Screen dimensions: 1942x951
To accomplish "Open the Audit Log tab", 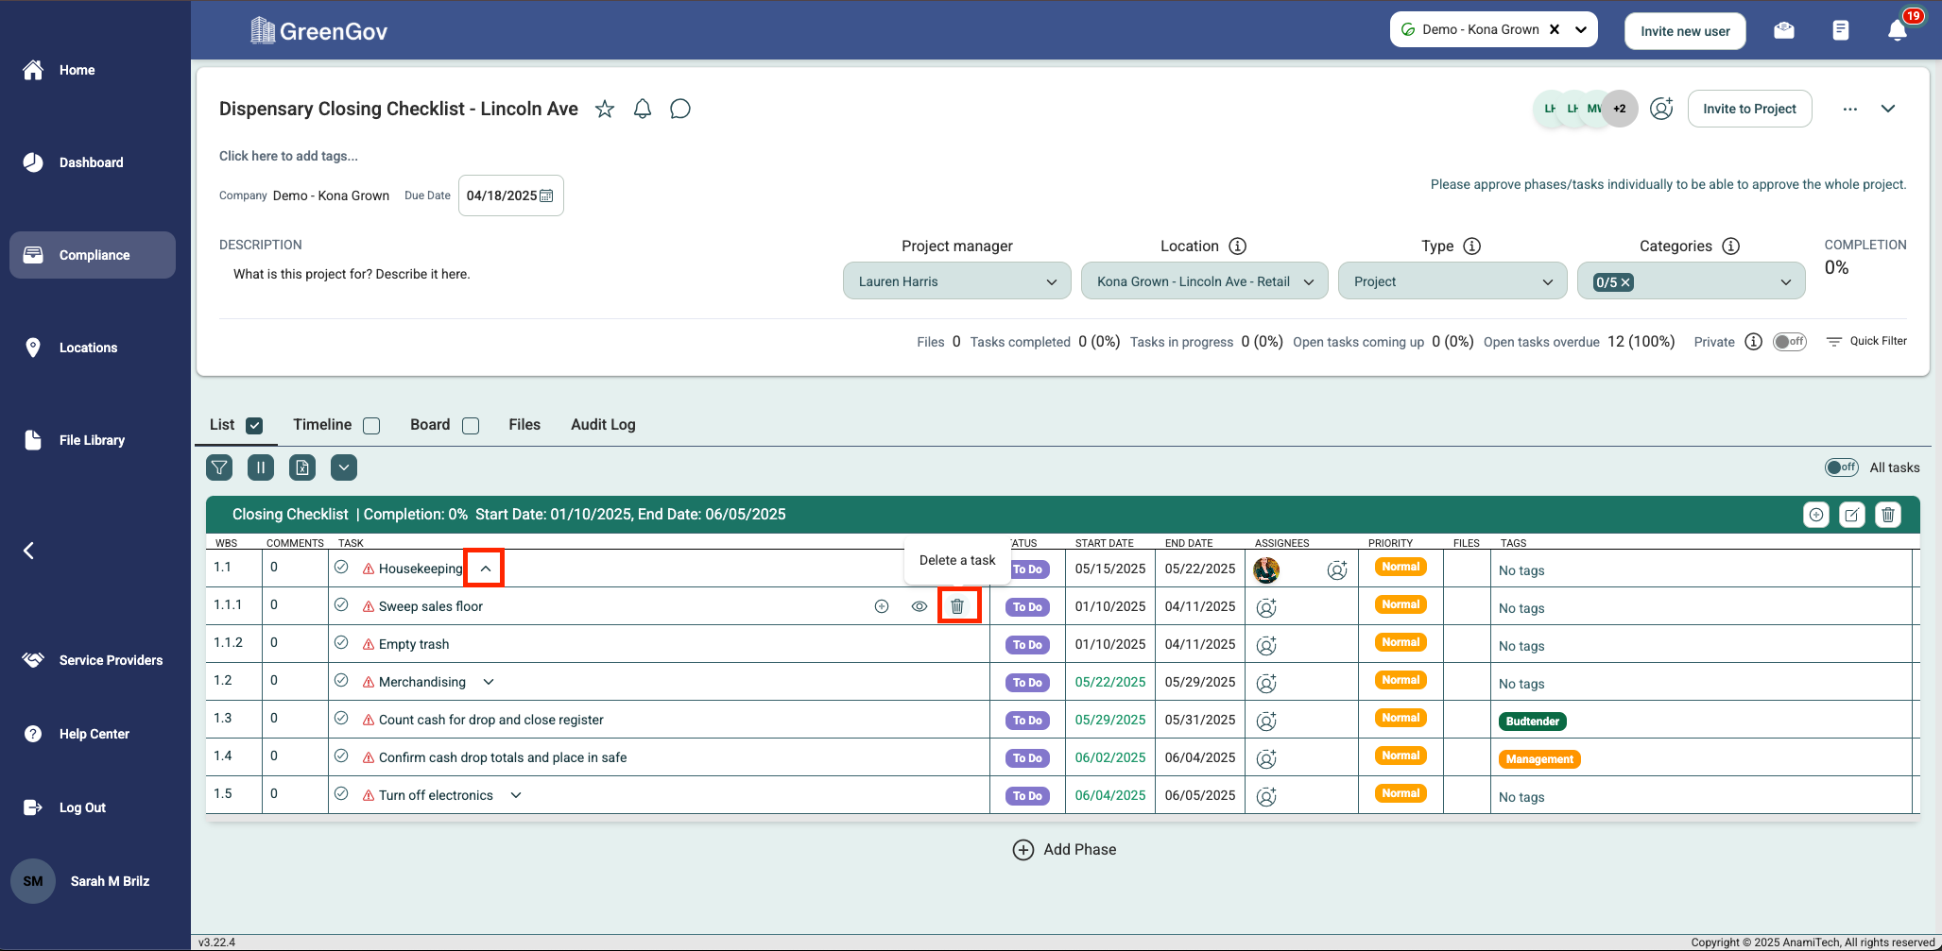I will tap(603, 425).
